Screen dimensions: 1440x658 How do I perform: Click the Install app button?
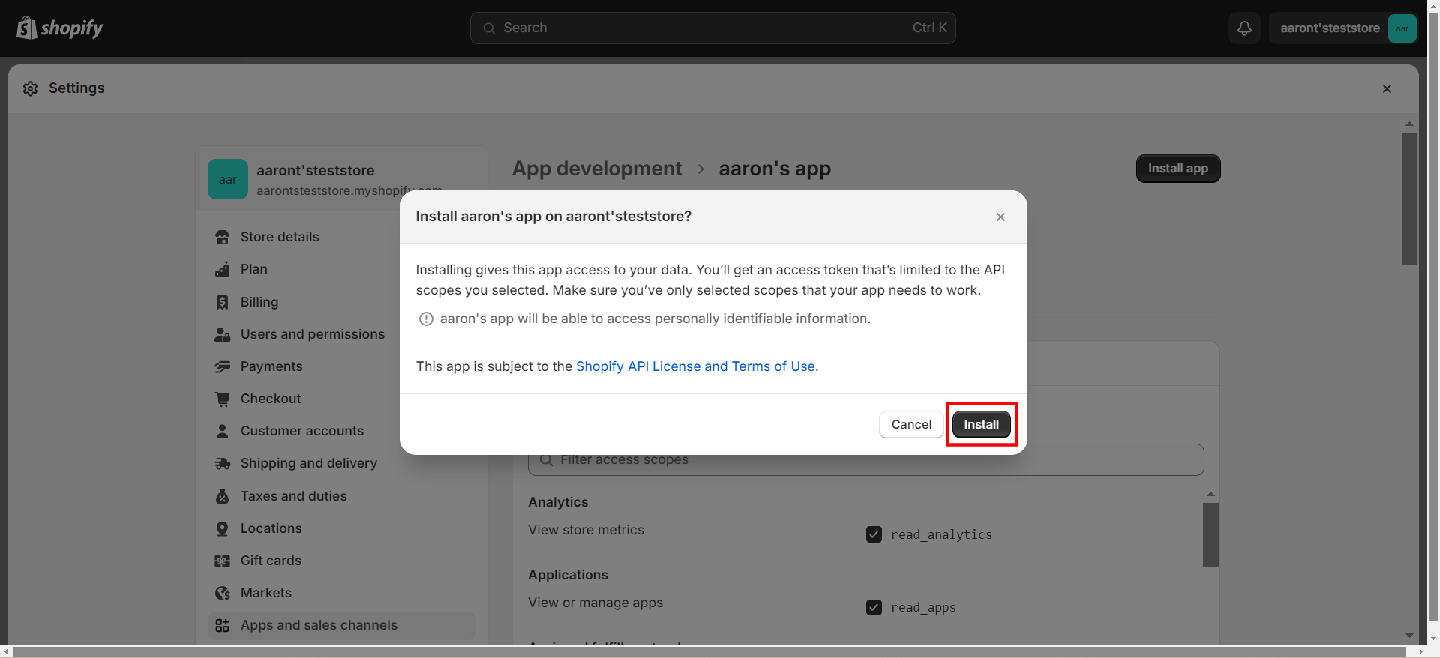pos(1177,169)
